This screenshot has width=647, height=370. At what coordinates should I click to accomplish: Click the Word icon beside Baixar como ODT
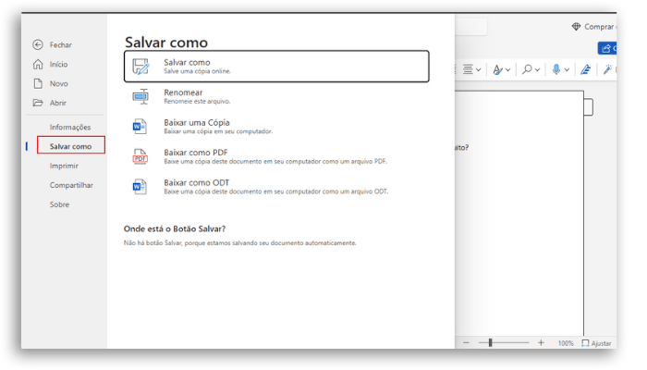point(140,187)
